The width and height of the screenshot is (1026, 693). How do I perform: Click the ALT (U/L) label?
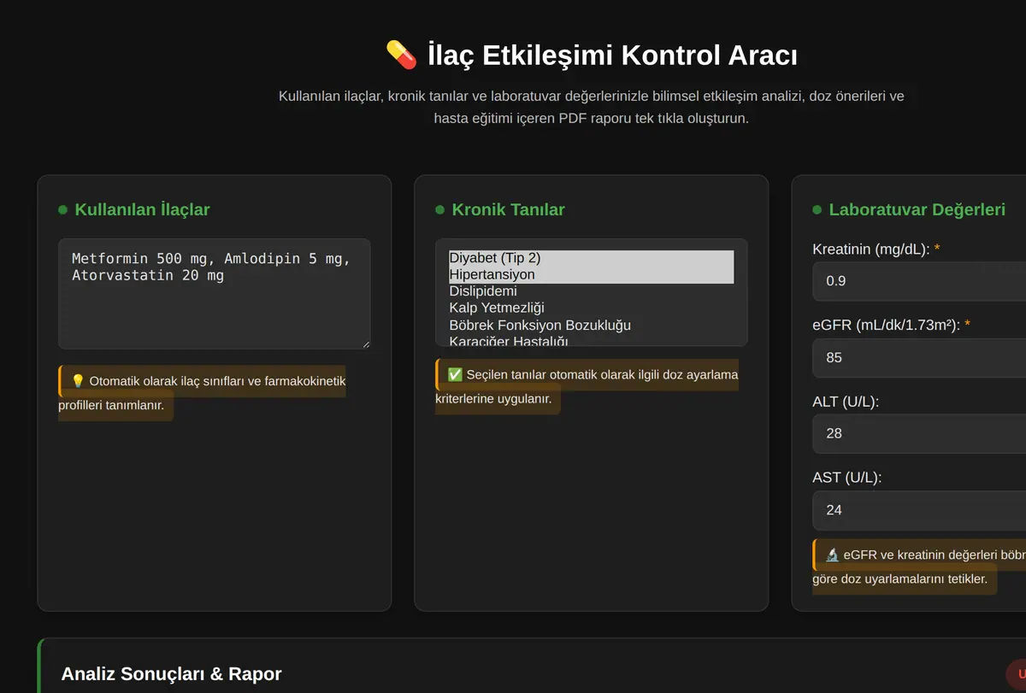(846, 402)
